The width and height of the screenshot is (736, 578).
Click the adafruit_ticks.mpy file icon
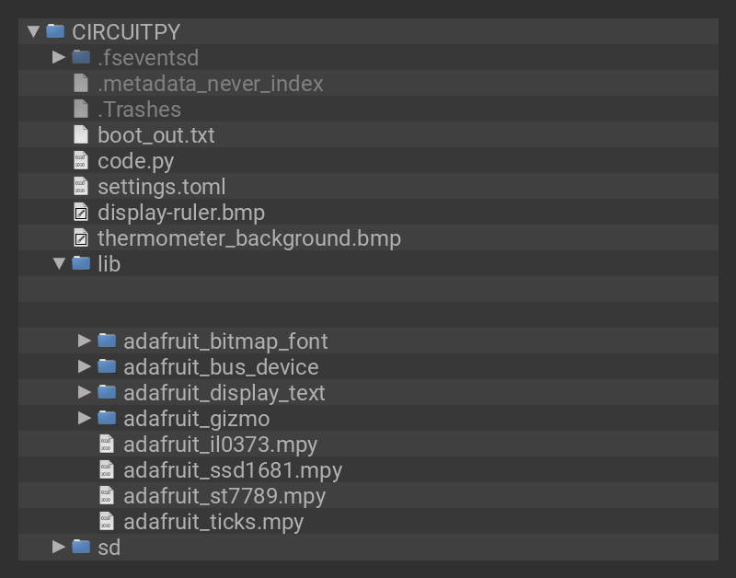point(107,522)
